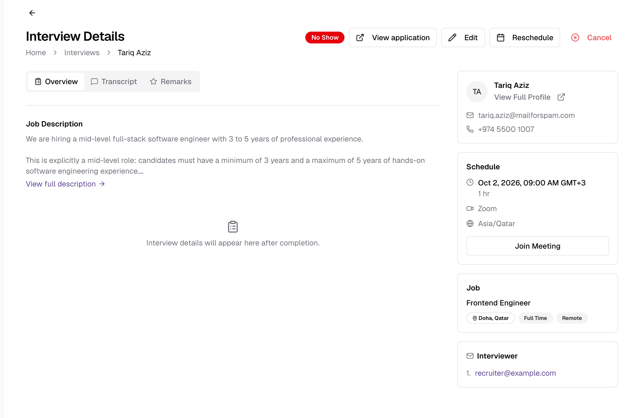The height and width of the screenshot is (418, 631).
Task: Open the View application button
Action: pyautogui.click(x=392, y=38)
